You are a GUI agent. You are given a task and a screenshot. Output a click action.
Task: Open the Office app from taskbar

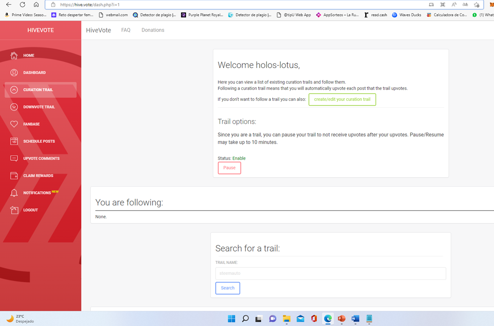pos(314,319)
